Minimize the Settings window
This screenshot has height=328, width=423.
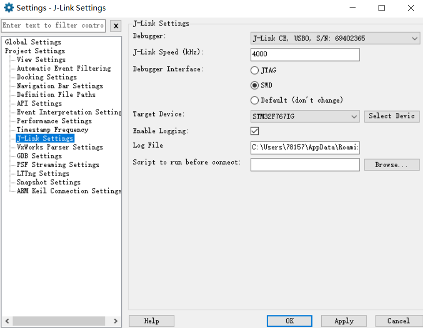pyautogui.click(x=352, y=8)
